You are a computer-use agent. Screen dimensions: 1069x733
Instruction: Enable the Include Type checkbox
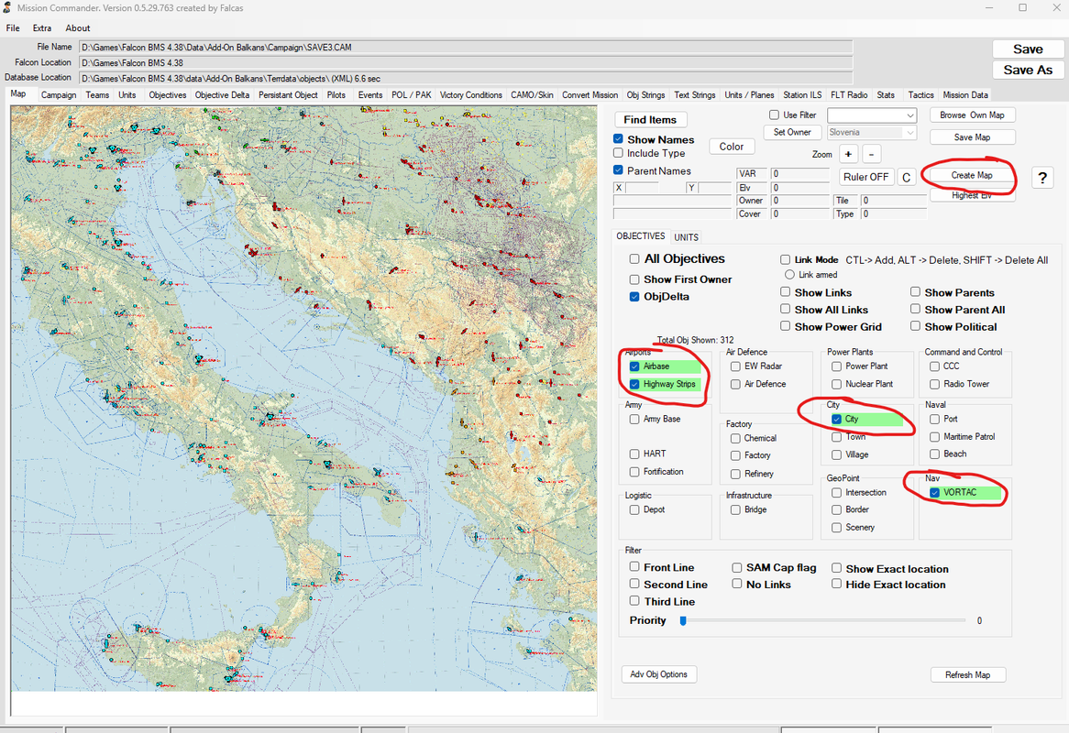click(618, 153)
